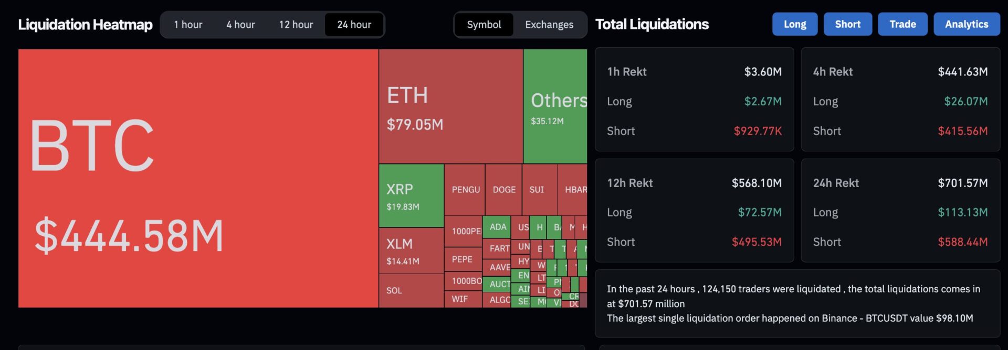Viewport: 1008px width, 350px height.
Task: Choose the 12 hour timeframe
Action: [x=296, y=25]
